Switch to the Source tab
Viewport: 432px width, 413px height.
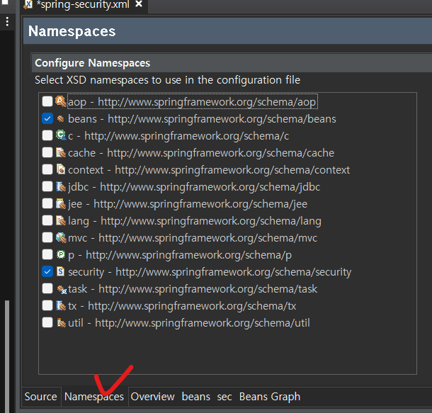point(41,397)
